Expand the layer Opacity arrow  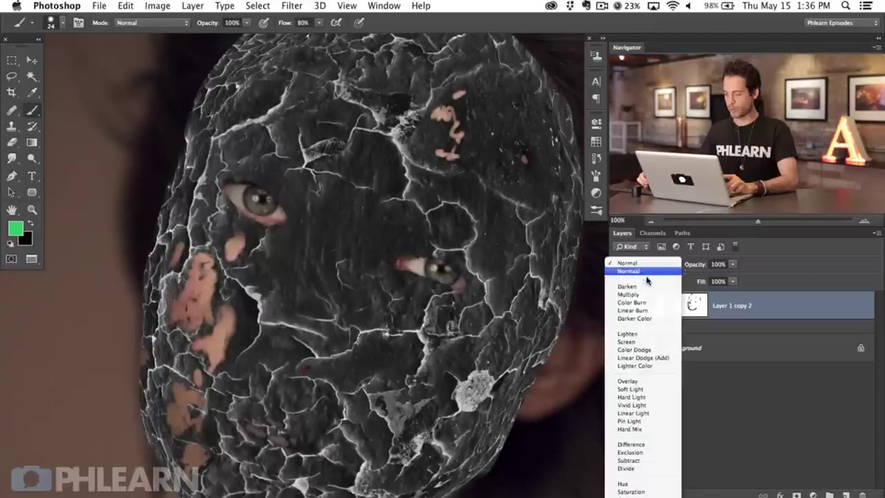(733, 264)
